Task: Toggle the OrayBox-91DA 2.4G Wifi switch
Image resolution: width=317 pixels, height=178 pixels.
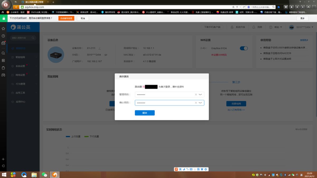Action: click(244, 48)
